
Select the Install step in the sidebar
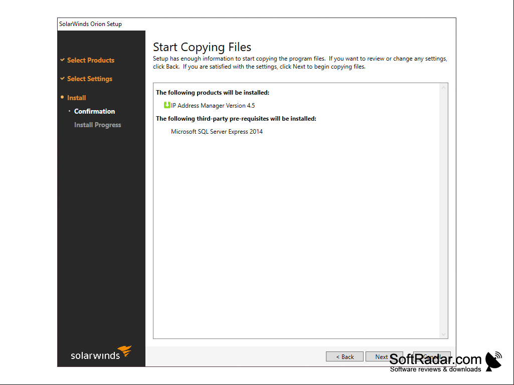[x=76, y=98]
